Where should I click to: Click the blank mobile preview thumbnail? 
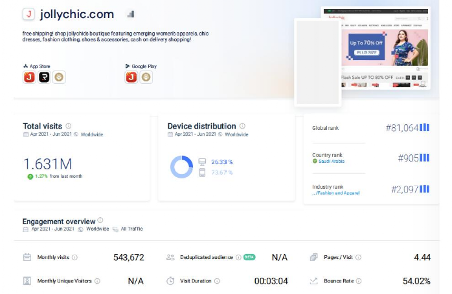coord(318,62)
